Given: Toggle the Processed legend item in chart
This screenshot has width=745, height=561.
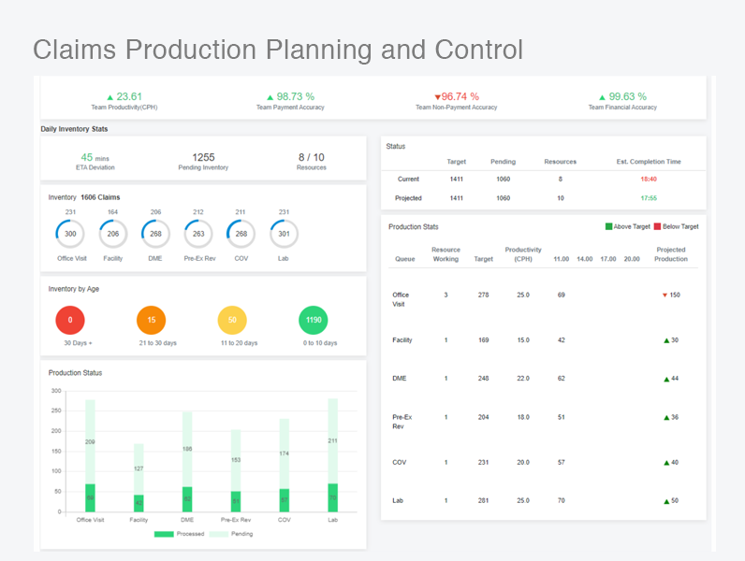Looking at the screenshot, I should (179, 534).
